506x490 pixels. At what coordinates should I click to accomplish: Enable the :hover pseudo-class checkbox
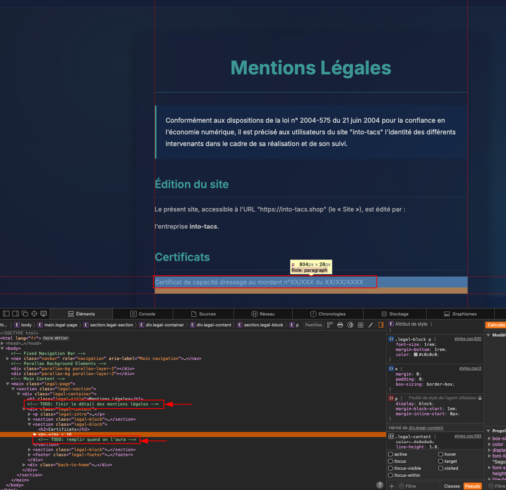(441, 454)
